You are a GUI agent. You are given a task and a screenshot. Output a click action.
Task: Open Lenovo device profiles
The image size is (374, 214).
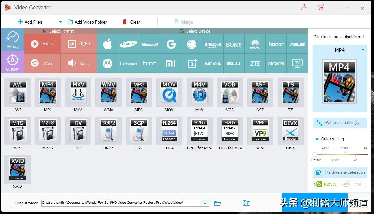click(129, 64)
